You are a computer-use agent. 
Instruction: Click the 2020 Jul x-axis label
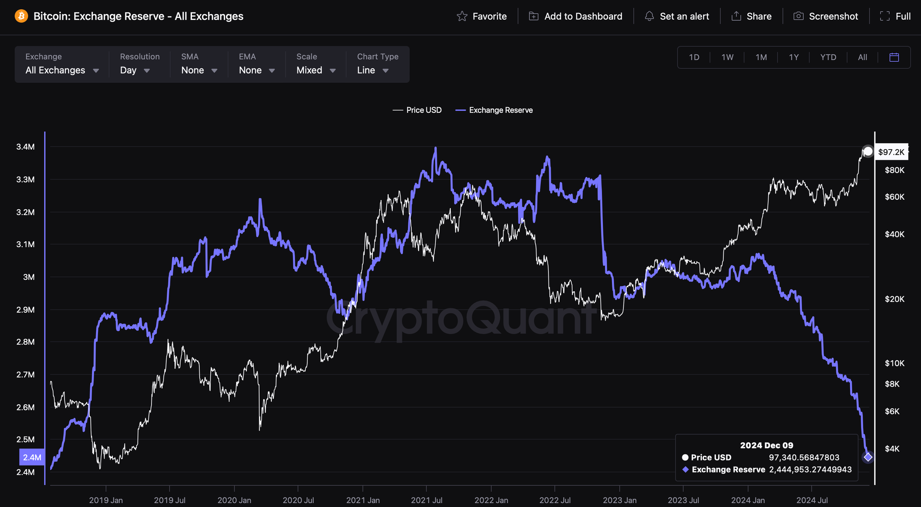tap(298, 500)
